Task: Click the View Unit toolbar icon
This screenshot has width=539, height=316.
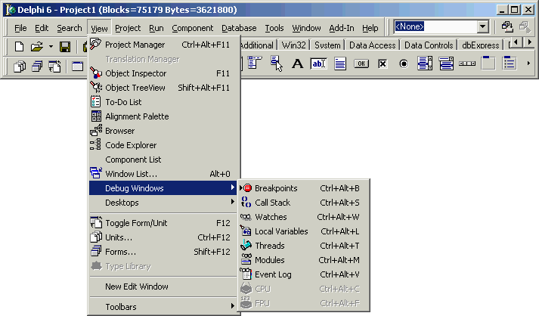Action: [x=20, y=66]
